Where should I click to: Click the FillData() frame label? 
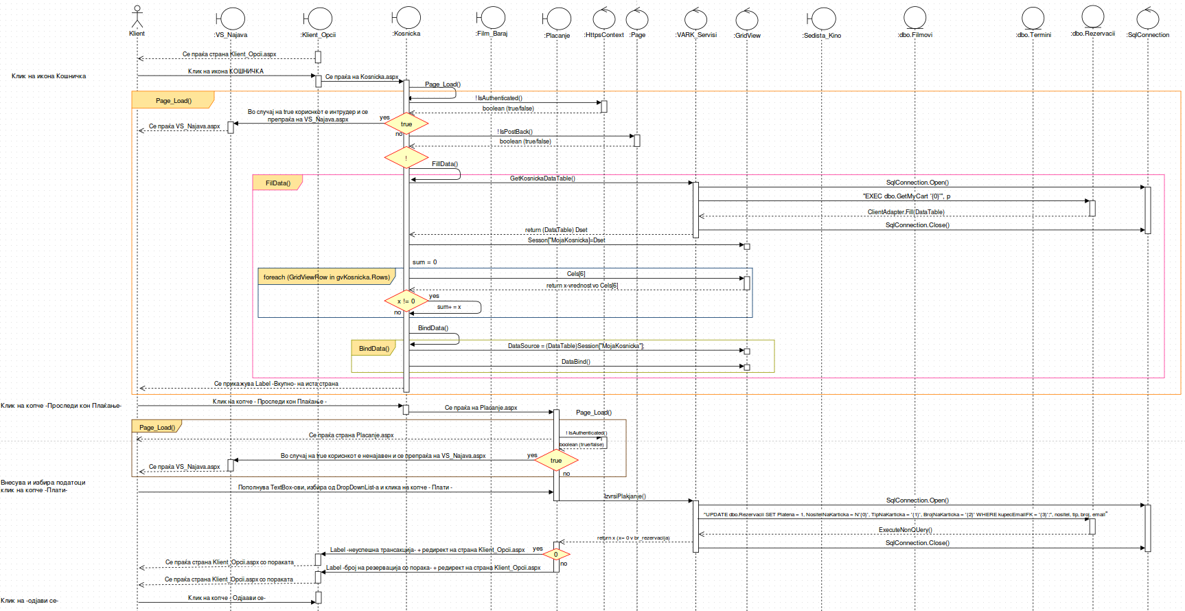pyautogui.click(x=278, y=183)
